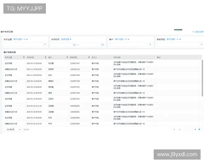Click the fullscreen link at the top right
The width and height of the screenshot is (204, 163).
[x=198, y=32]
